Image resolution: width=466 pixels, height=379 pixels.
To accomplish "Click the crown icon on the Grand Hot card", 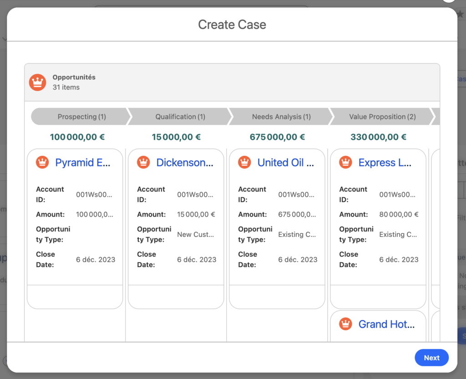I will click(345, 324).
